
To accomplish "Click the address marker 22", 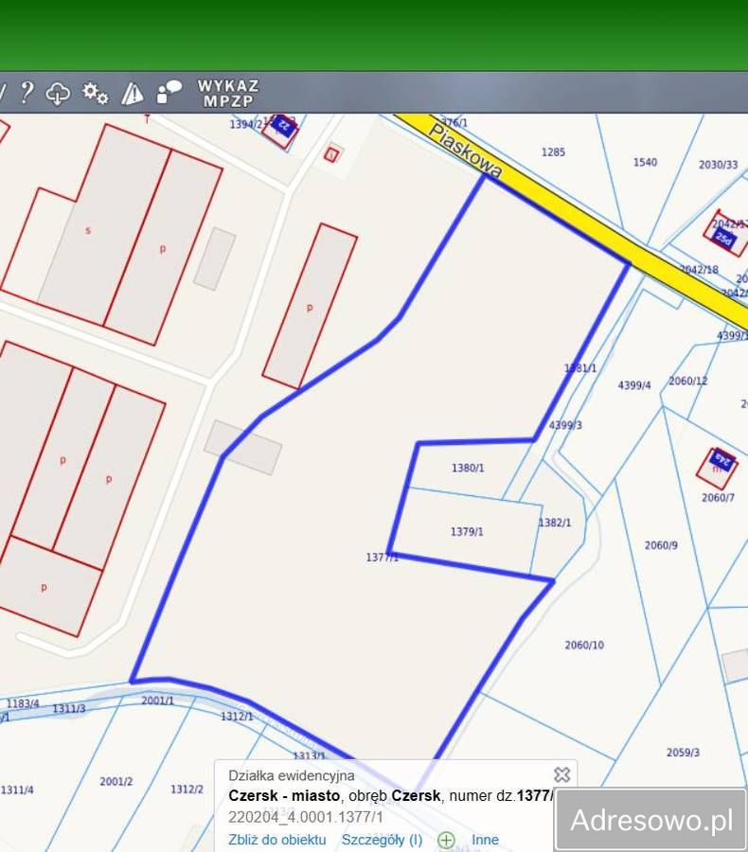I will (x=284, y=126).
